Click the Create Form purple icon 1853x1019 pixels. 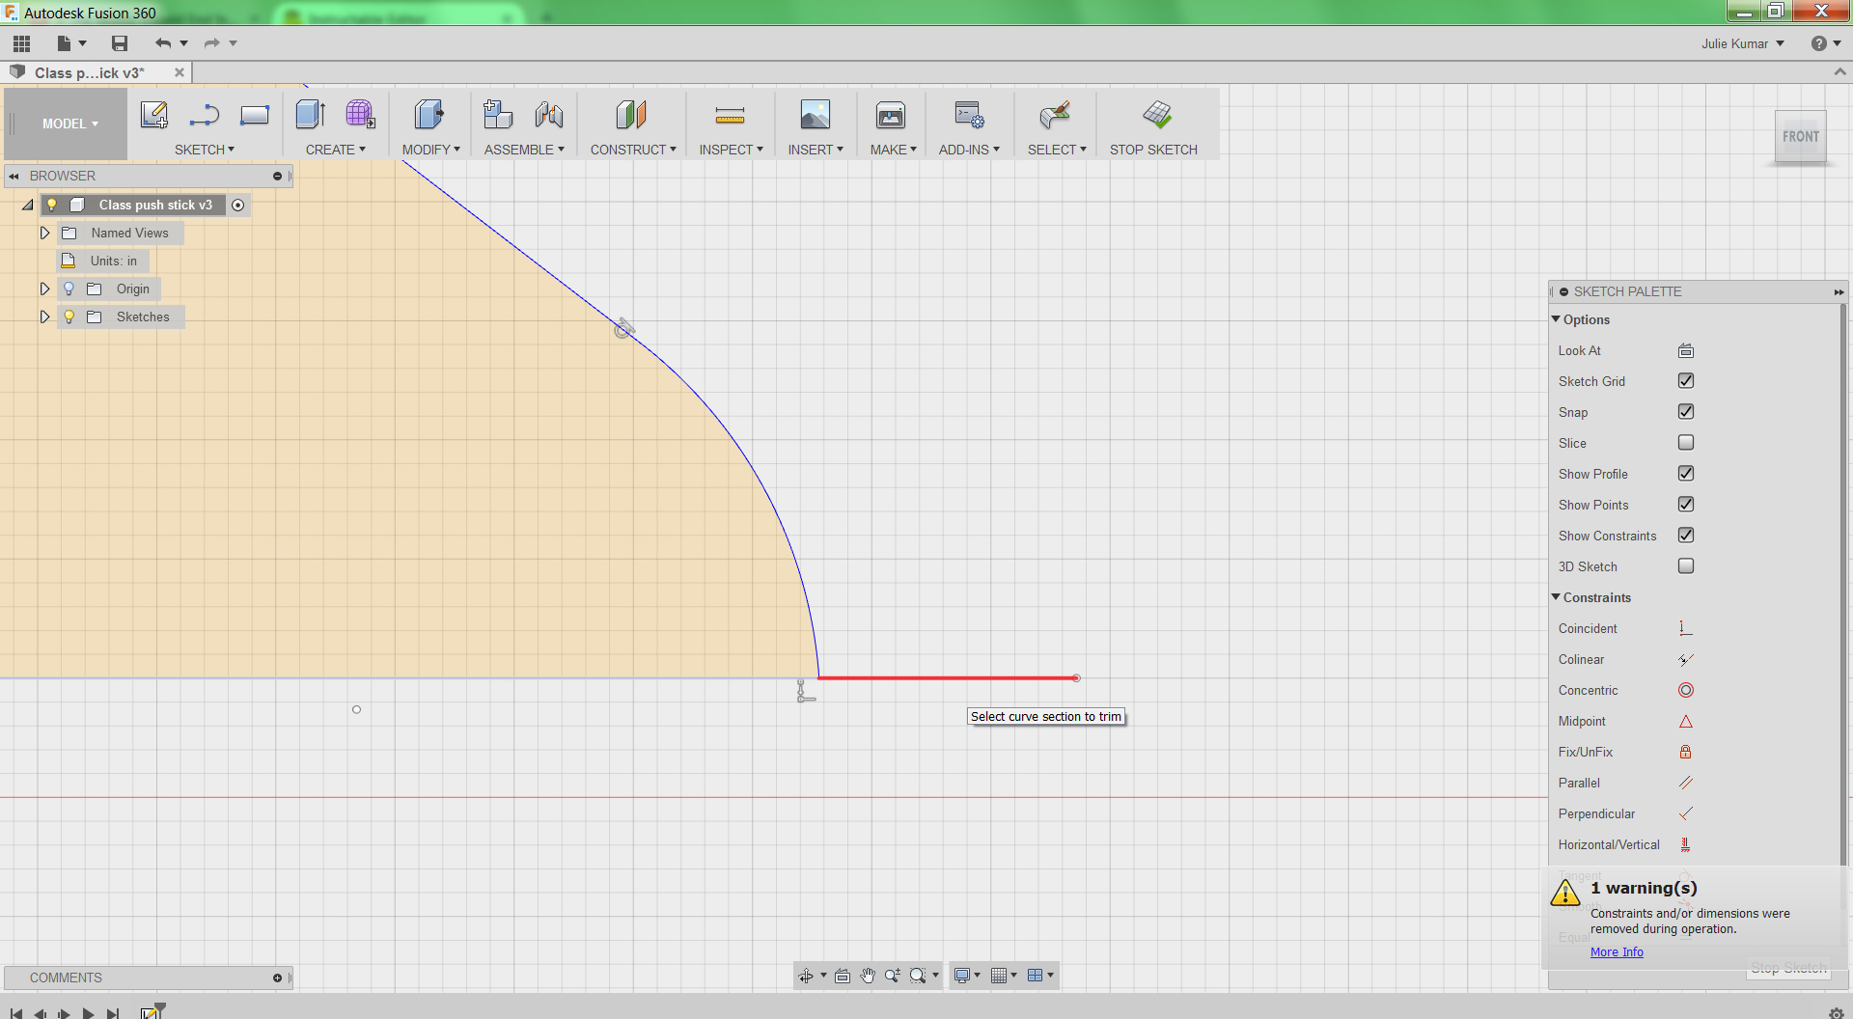(360, 115)
